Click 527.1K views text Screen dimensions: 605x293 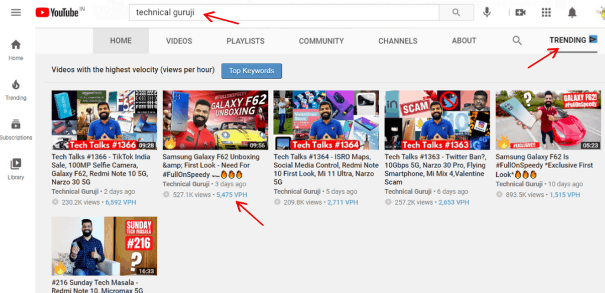coord(191,195)
